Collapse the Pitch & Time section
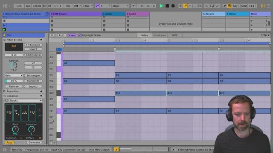Image resolution: width=273 pixels, height=153 pixels. click(x=41, y=40)
